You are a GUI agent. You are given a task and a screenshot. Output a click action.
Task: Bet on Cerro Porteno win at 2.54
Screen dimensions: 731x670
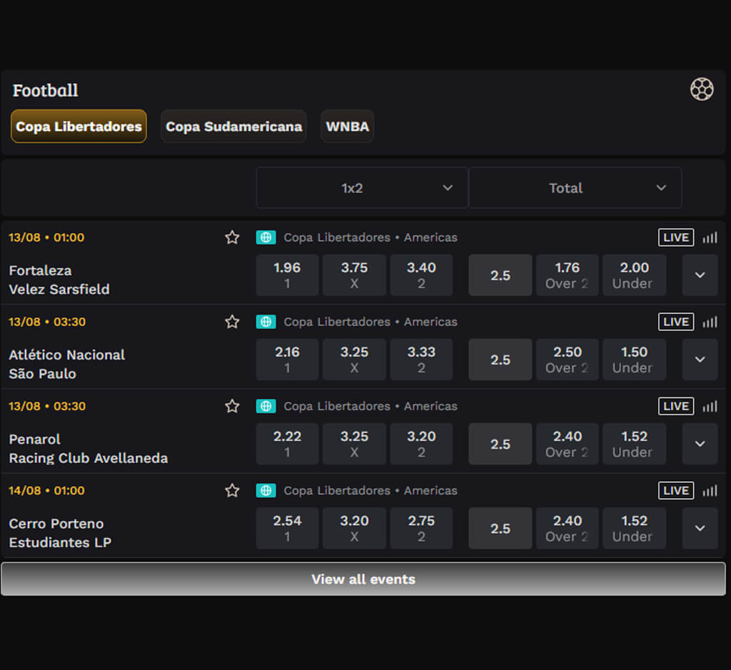coord(287,528)
